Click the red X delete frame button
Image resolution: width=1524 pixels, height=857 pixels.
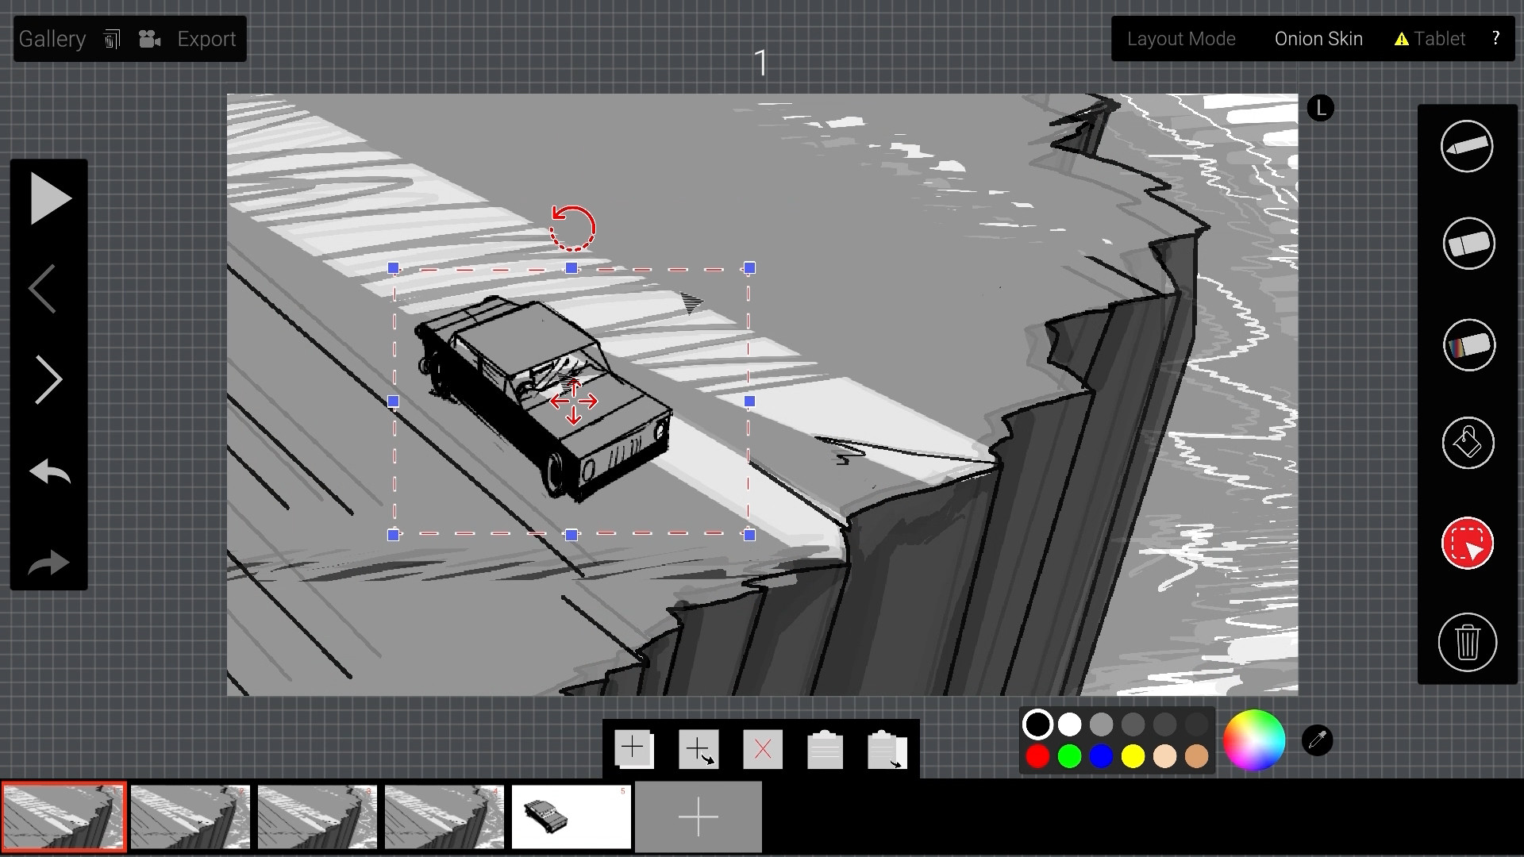(x=762, y=748)
